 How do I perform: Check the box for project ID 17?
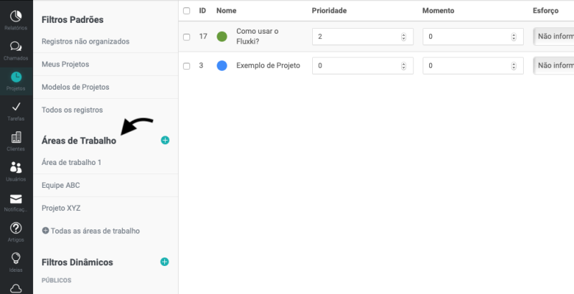[x=187, y=37]
